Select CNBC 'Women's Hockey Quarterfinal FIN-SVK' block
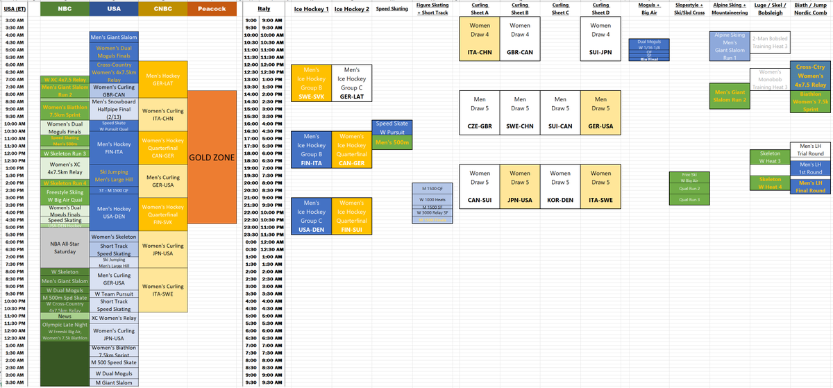The height and width of the screenshot is (388, 833). [162, 215]
